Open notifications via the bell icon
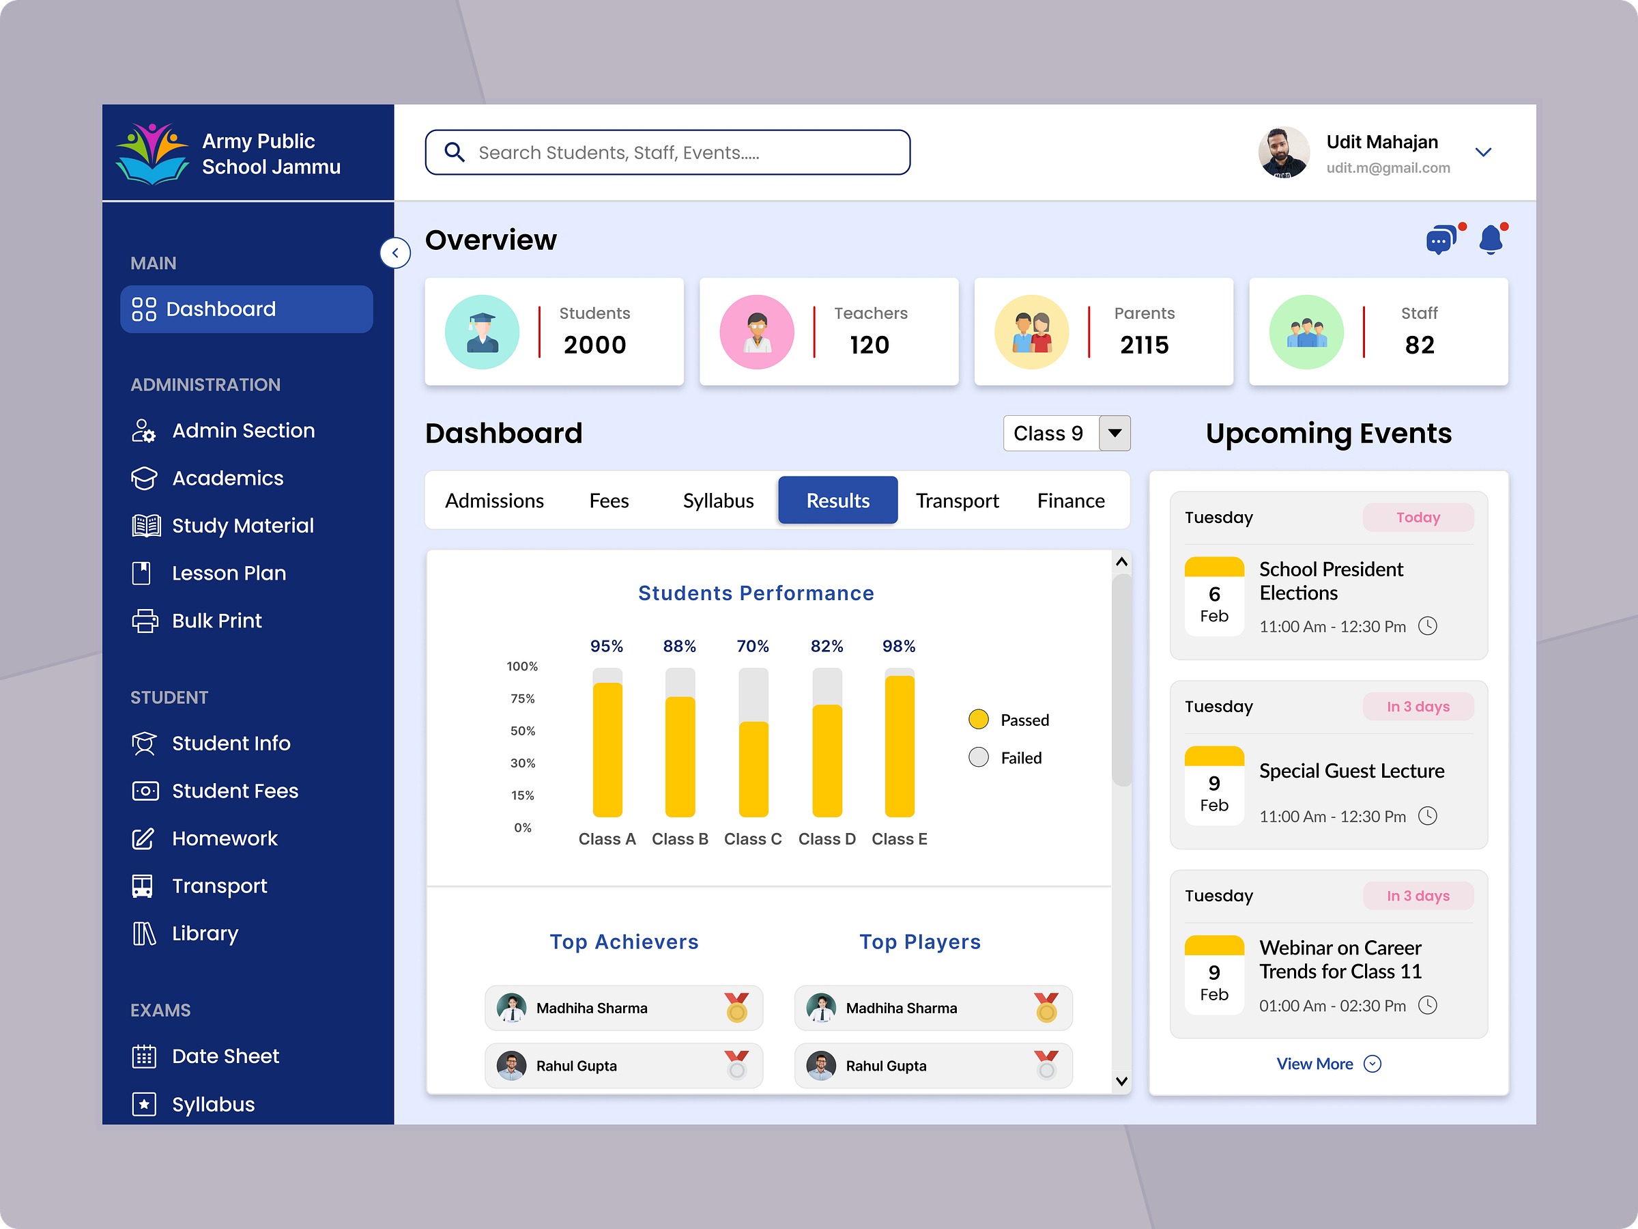Image resolution: width=1638 pixels, height=1229 pixels. coord(1491,239)
